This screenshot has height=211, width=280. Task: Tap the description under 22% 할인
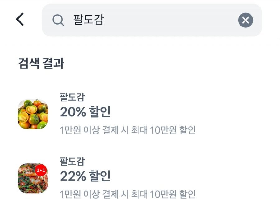tap(128, 195)
